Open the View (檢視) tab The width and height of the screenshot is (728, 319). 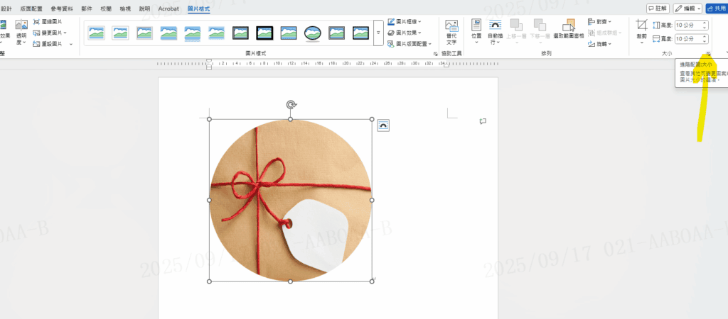125,9
